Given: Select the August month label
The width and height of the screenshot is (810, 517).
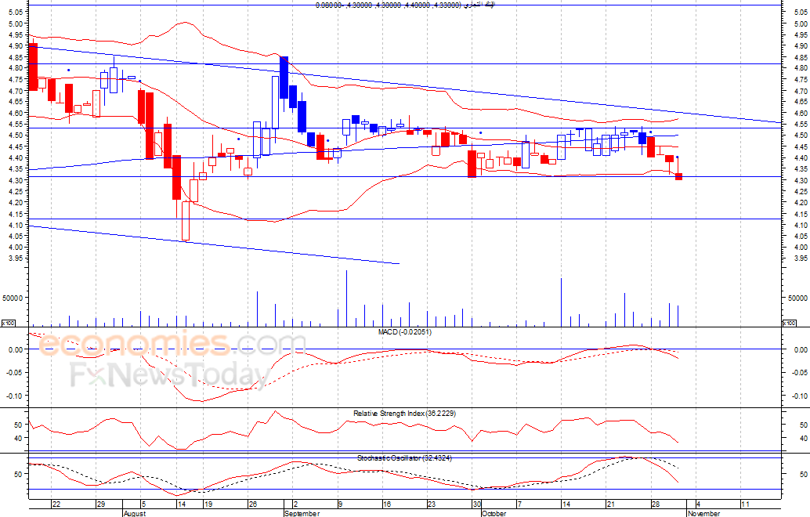Looking at the screenshot, I should pyautogui.click(x=134, y=513).
